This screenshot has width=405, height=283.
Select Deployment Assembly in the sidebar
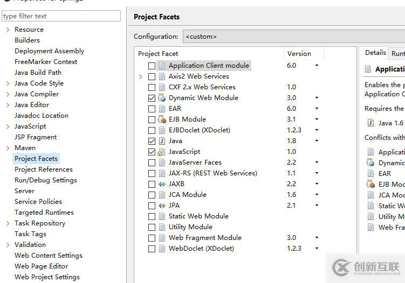point(49,51)
